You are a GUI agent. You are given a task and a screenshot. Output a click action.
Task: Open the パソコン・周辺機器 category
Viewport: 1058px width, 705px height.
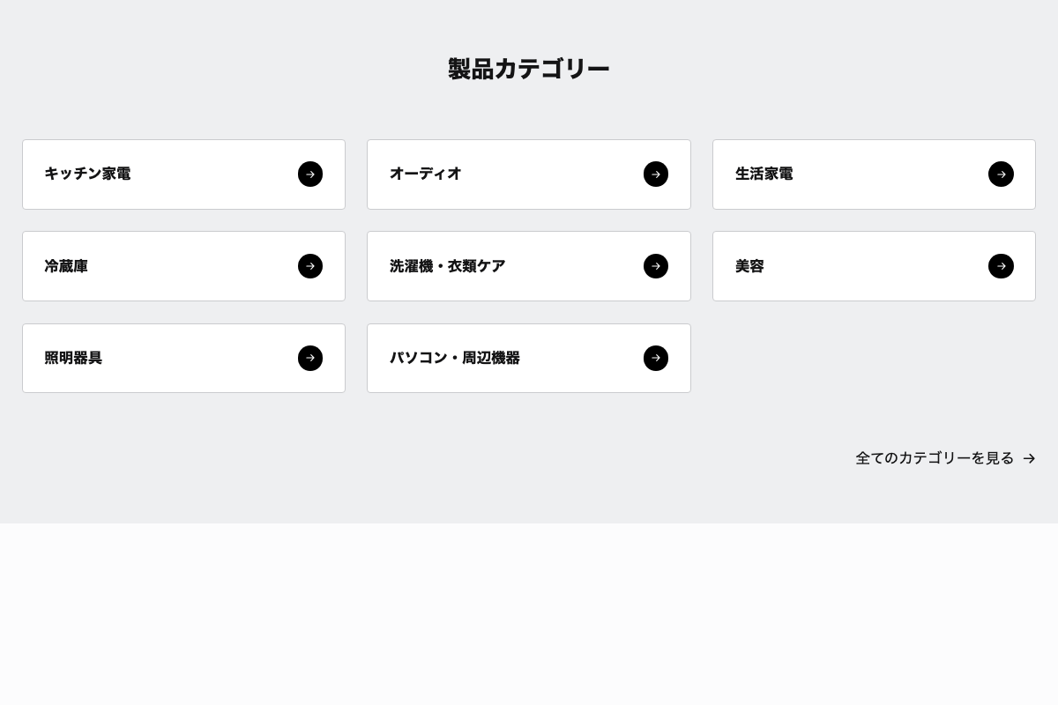click(x=529, y=357)
